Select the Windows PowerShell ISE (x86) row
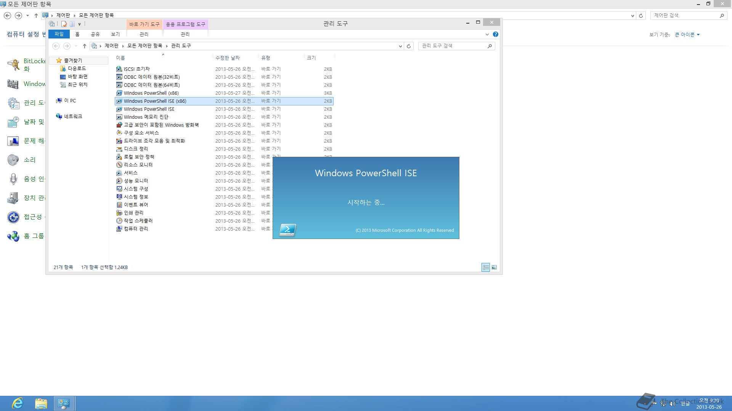This screenshot has height=411, width=732. pos(224,101)
